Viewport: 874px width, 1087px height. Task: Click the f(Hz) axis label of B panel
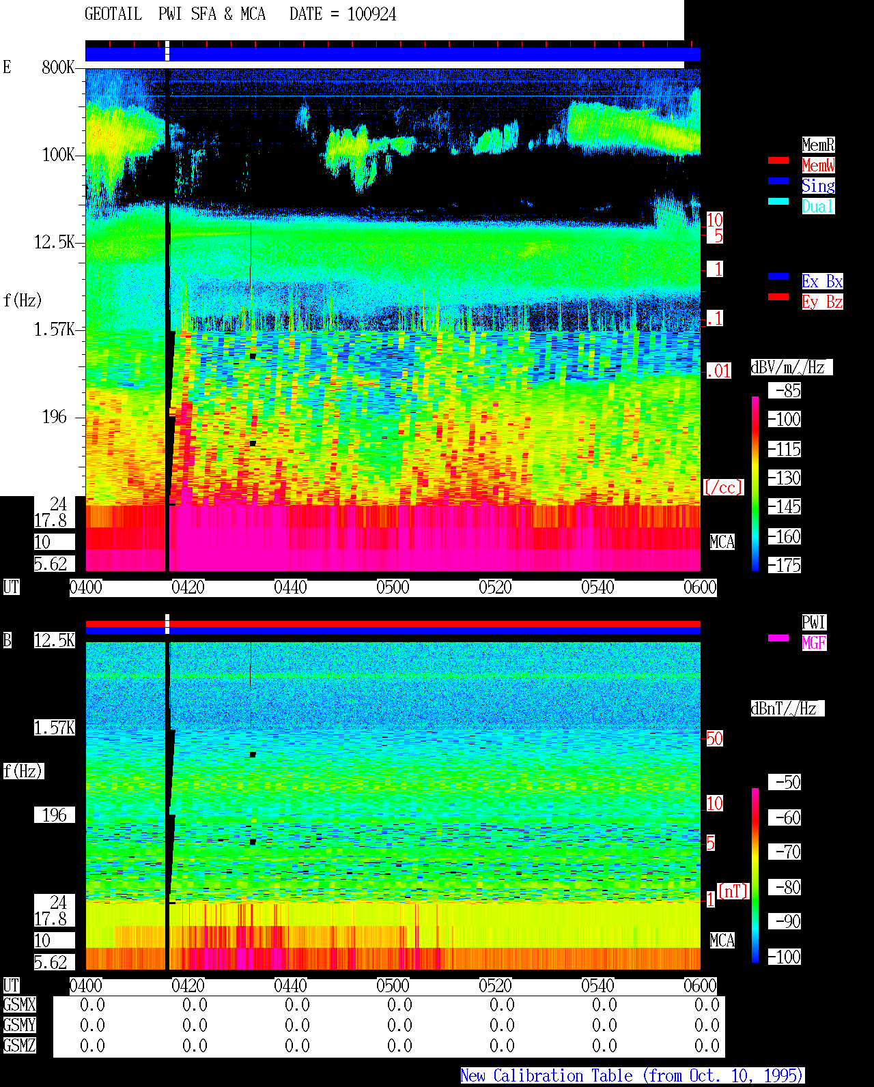pyautogui.click(x=23, y=771)
